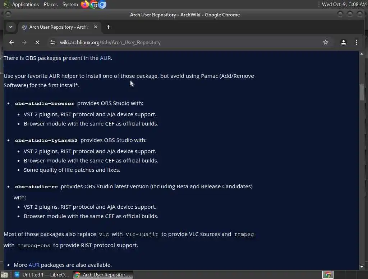Click the Chrome workspace switcher thumbnail
Viewport: 368px width, 279px height.
tap(328, 275)
